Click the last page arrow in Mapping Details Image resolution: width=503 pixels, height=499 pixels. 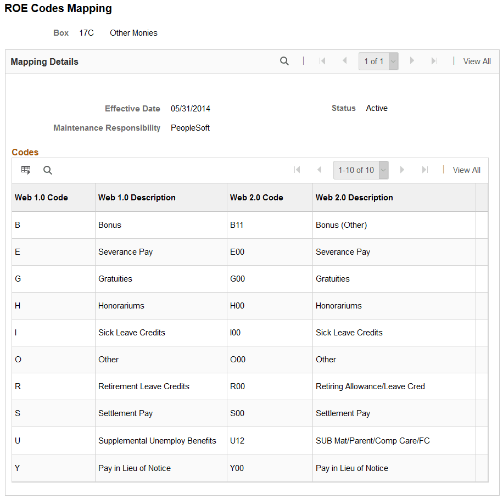pyautogui.click(x=435, y=61)
